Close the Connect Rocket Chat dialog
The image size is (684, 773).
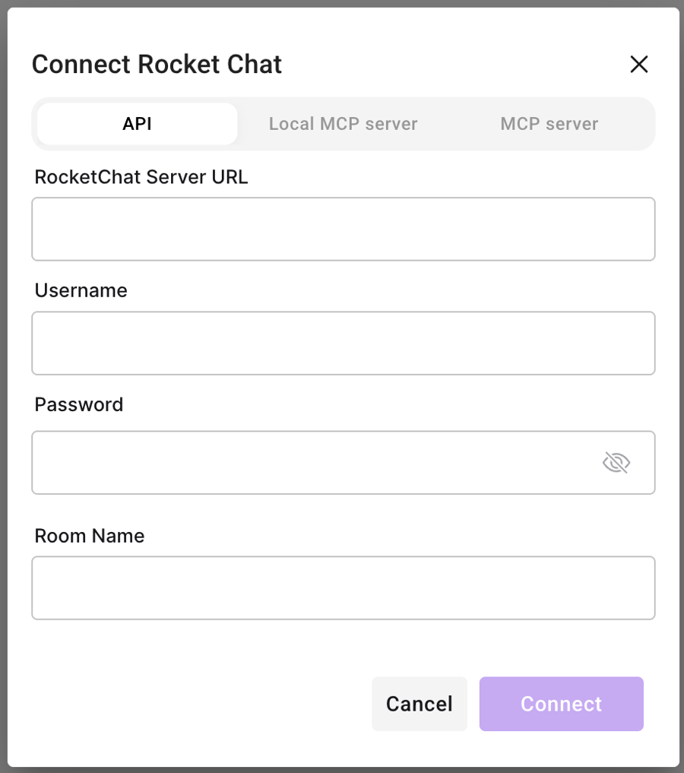click(638, 65)
